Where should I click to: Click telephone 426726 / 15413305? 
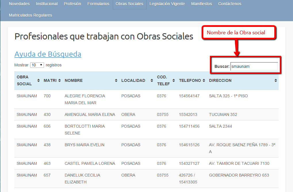coord(188,179)
